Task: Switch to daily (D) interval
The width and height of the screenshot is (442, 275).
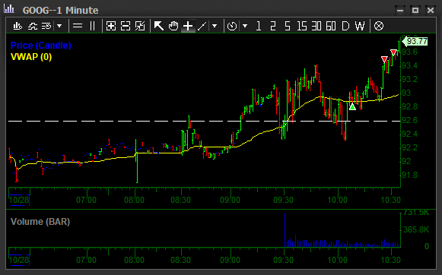Action: tap(345, 26)
